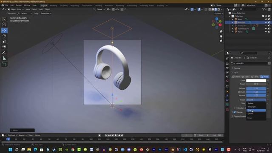Image resolution: width=272 pixels, height=153 pixels.
Task: Open the Output properties tab
Action: point(227,68)
